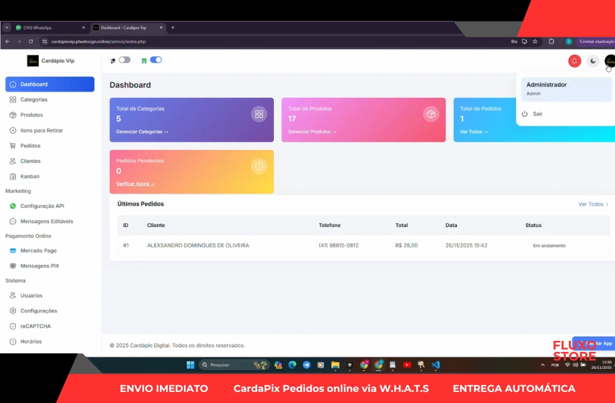The width and height of the screenshot is (615, 403).
Task: Enable the gray toggle switch in the header
Action: point(124,60)
